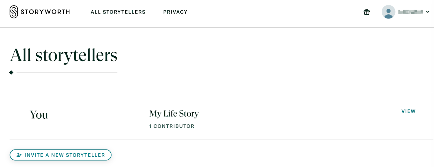Go to All Storytellers nav item

pos(118,12)
